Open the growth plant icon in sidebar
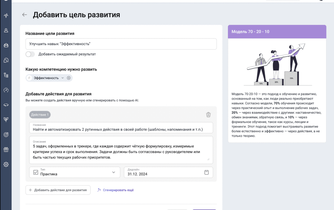 tap(6, 120)
